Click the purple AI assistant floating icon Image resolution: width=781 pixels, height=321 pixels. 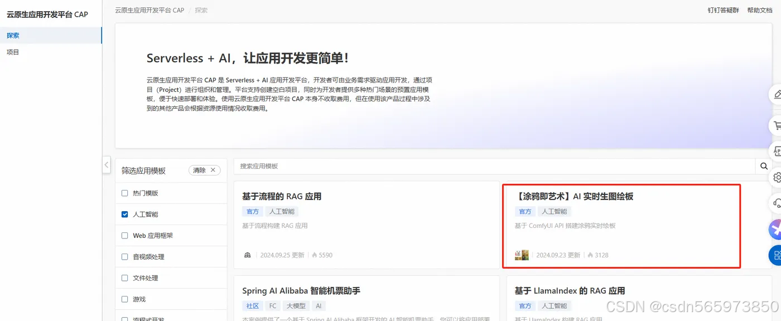point(776,230)
